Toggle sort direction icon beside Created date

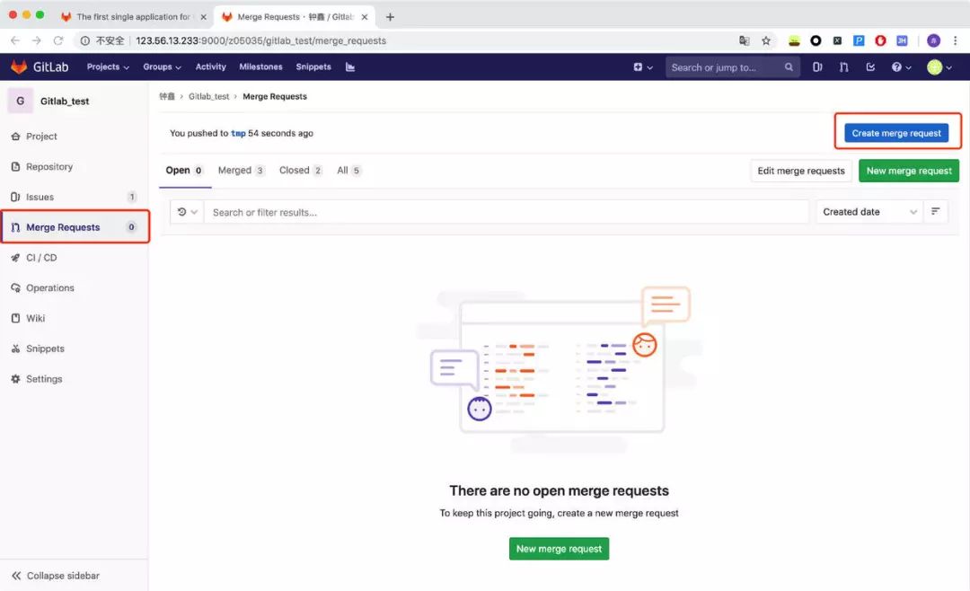(935, 212)
